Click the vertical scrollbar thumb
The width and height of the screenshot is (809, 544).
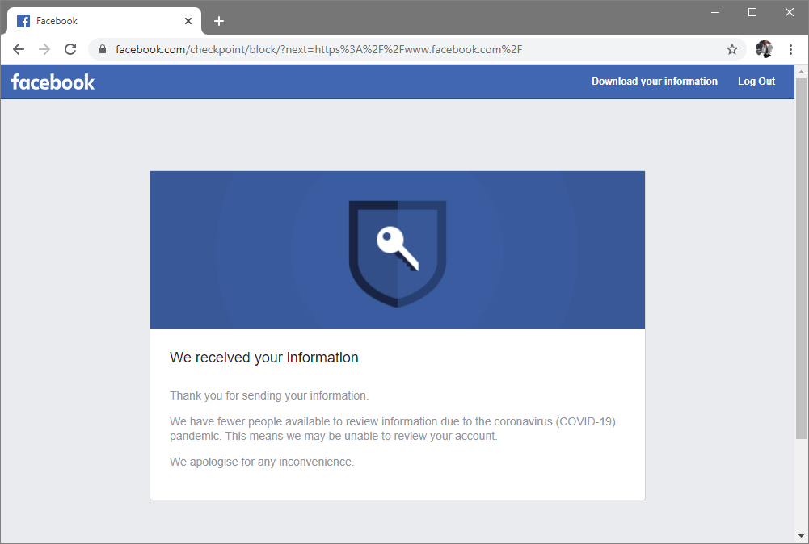point(801,258)
